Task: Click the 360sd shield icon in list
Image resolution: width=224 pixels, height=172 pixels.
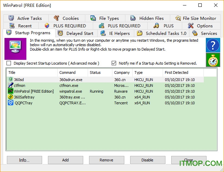Action: [x=10, y=79]
